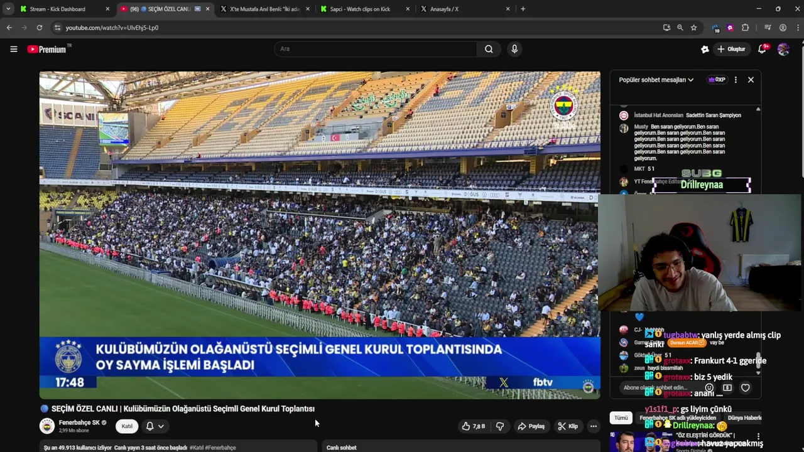804x452 pixels.
Task: Open chat panel three-dot options
Action: 736,80
